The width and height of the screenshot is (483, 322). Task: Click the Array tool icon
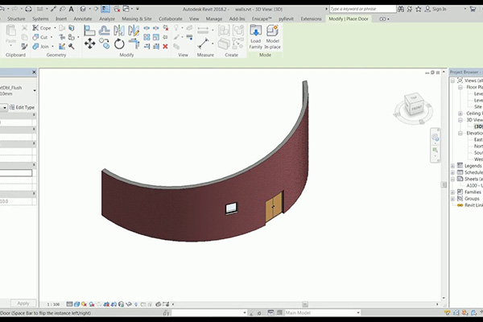147,37
